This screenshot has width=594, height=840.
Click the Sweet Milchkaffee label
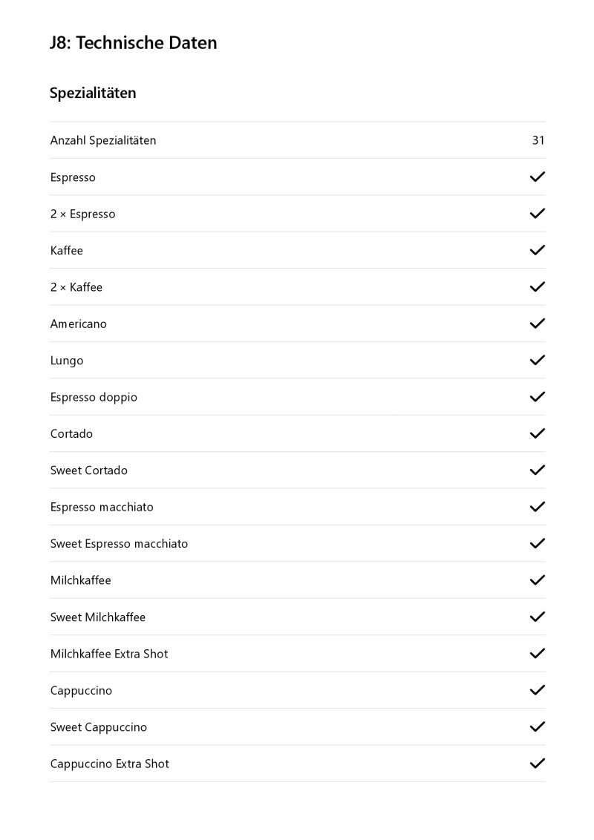coord(98,617)
